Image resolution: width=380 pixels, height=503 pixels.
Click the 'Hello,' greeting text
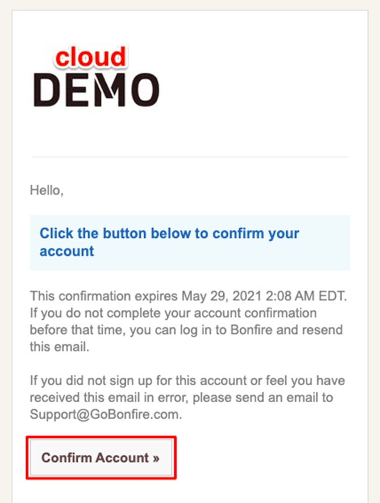click(47, 191)
